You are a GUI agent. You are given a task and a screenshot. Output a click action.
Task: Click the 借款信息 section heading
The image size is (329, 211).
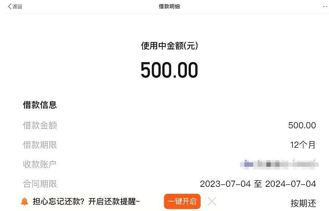[40, 105]
